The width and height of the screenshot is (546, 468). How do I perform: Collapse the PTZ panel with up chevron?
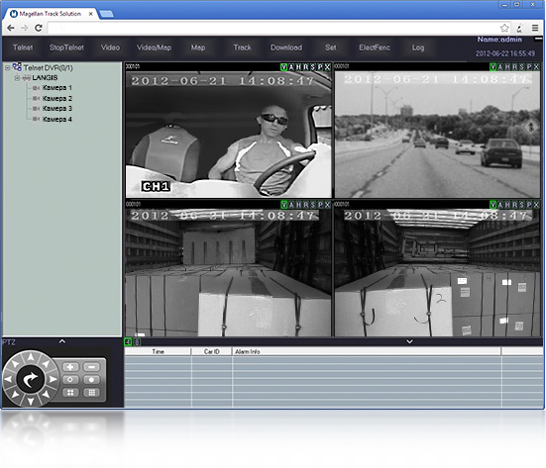pos(62,341)
